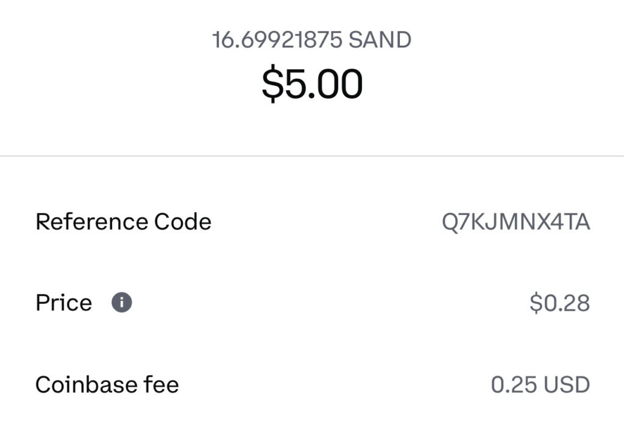
Task: Select reference value Q7KJMNX4TA
Action: (516, 222)
